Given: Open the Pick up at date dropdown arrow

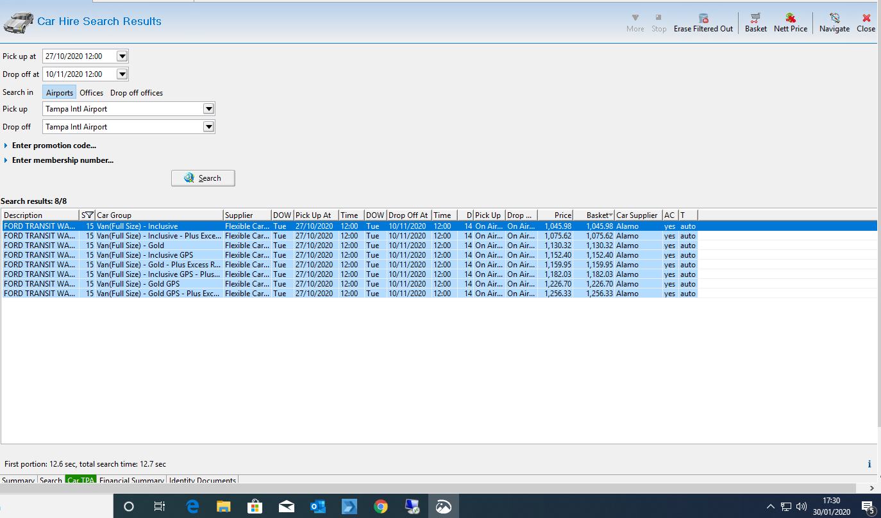Looking at the screenshot, I should 122,56.
